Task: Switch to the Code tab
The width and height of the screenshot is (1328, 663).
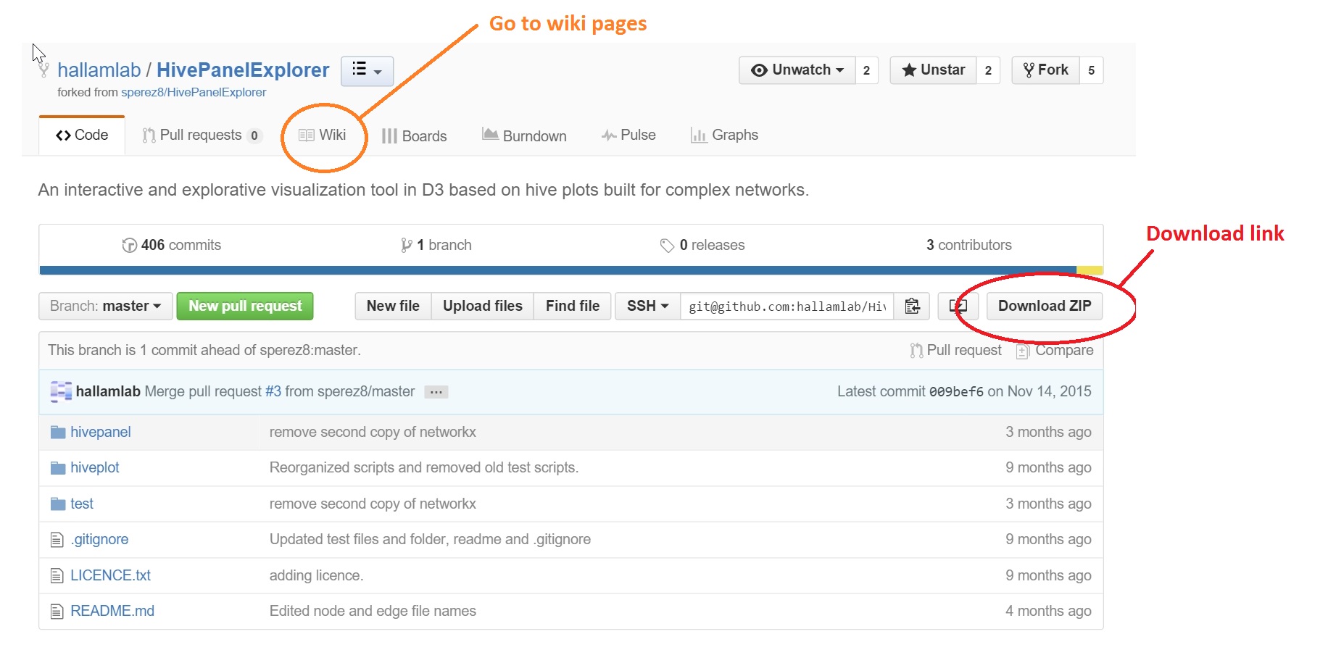Action: coord(82,135)
